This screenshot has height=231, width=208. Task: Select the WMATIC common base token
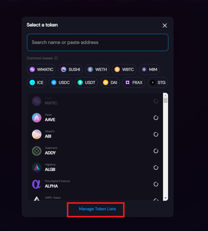[41, 69]
